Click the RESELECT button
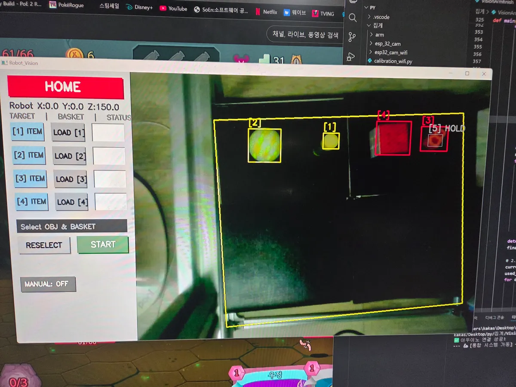The width and height of the screenshot is (516, 387). tap(44, 245)
